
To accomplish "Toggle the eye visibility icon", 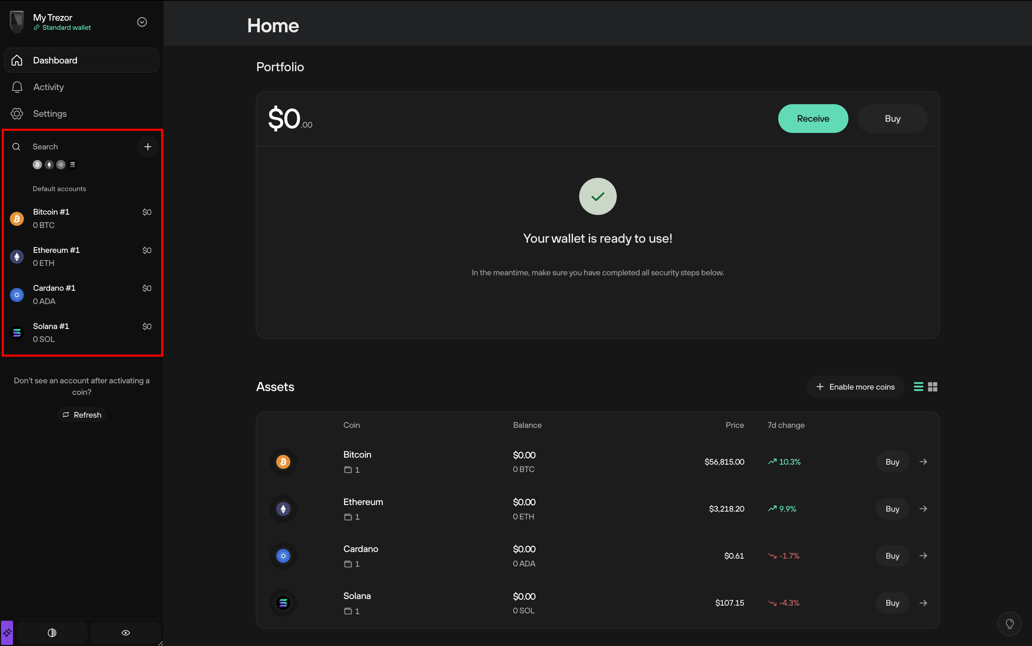I will (125, 633).
